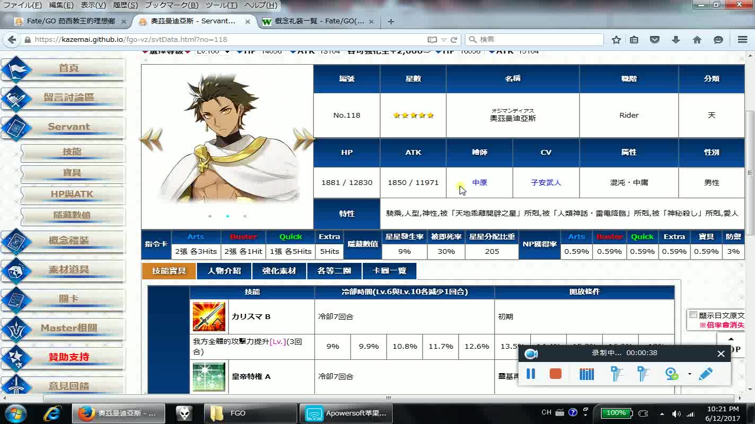Close the 奧茲曼迪亞斯 browser tab
This screenshot has height=424, width=755.
(x=248, y=21)
